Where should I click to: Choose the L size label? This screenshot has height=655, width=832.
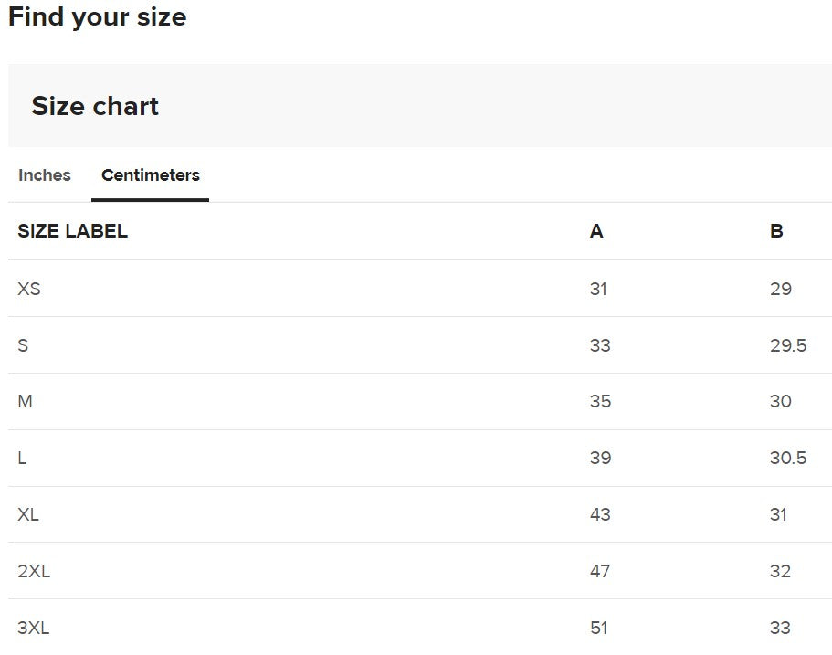coord(22,458)
